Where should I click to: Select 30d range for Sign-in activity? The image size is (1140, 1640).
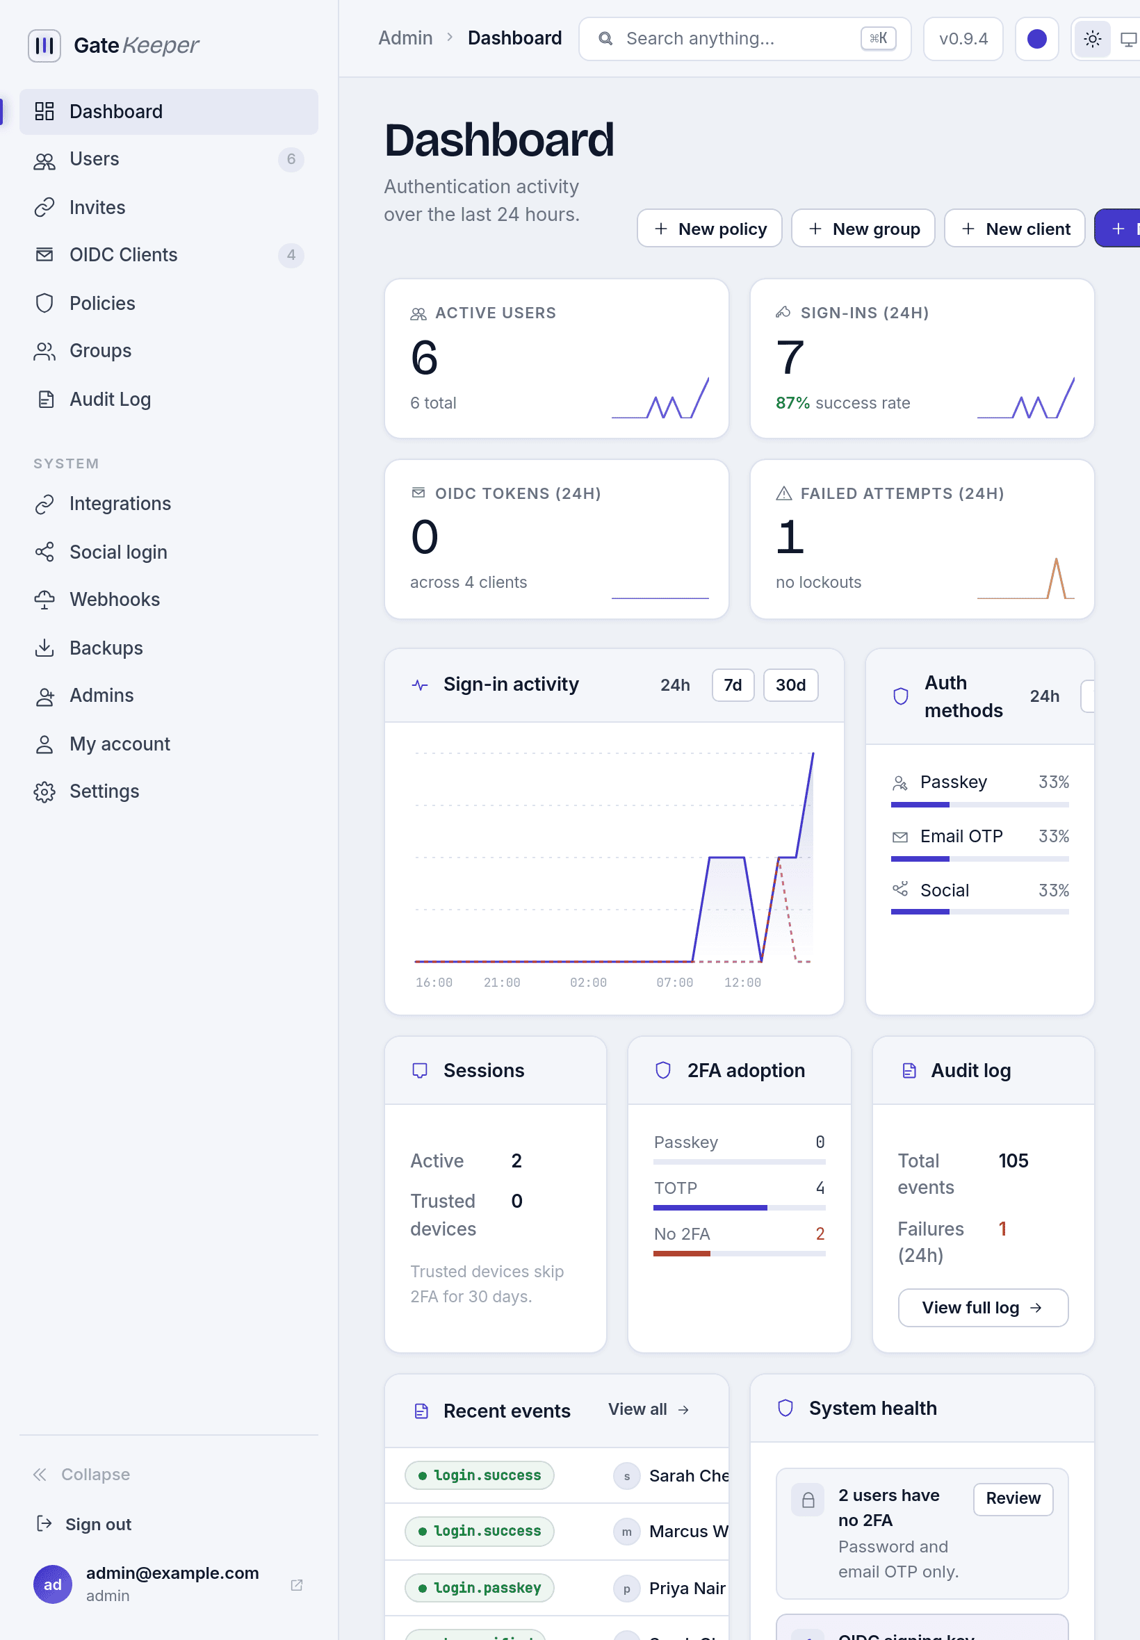pyautogui.click(x=791, y=685)
